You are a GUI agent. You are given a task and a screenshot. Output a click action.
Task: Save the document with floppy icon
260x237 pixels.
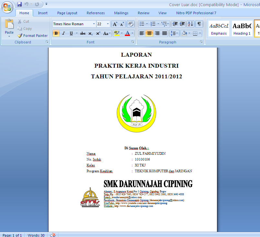[19, 4]
